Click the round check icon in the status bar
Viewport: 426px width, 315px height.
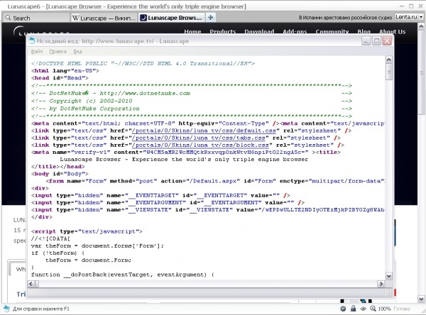click(343, 309)
